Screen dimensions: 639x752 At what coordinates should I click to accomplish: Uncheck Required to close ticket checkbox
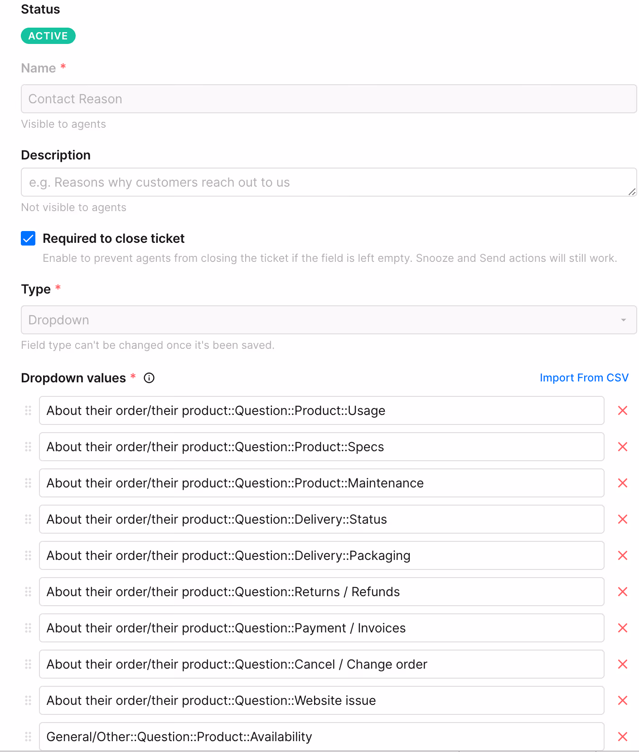click(x=28, y=238)
